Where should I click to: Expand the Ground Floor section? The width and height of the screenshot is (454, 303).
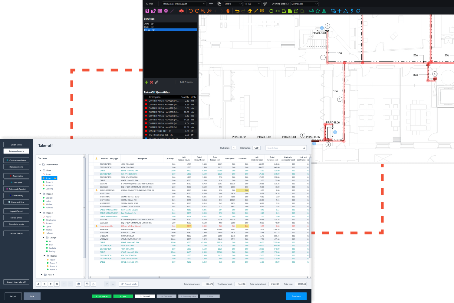[x=40, y=165]
